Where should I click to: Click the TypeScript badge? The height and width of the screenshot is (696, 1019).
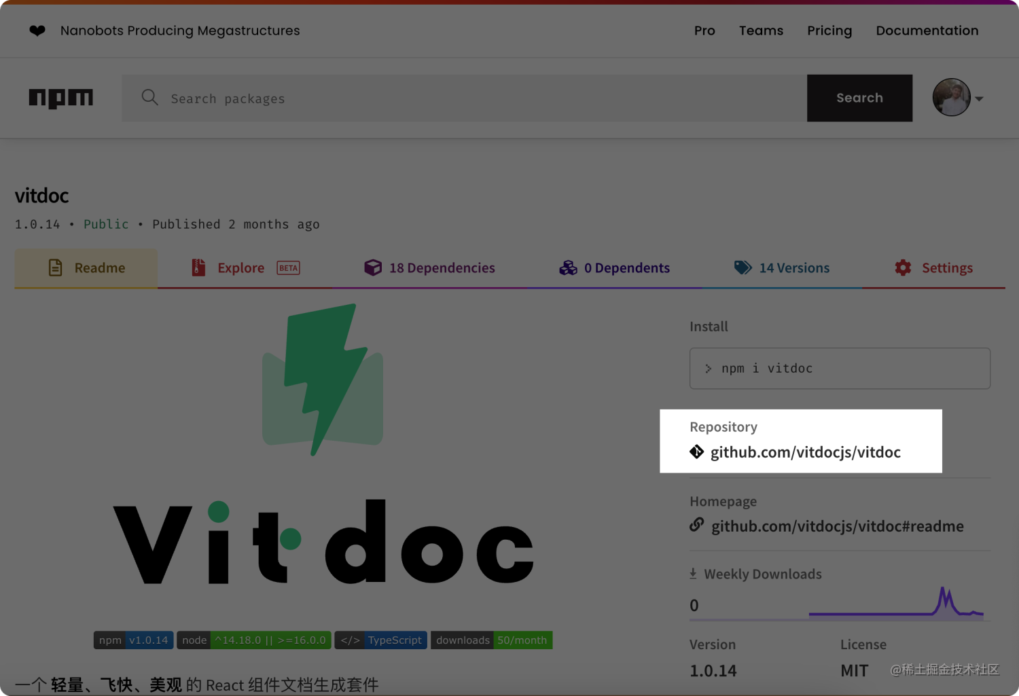tap(381, 640)
